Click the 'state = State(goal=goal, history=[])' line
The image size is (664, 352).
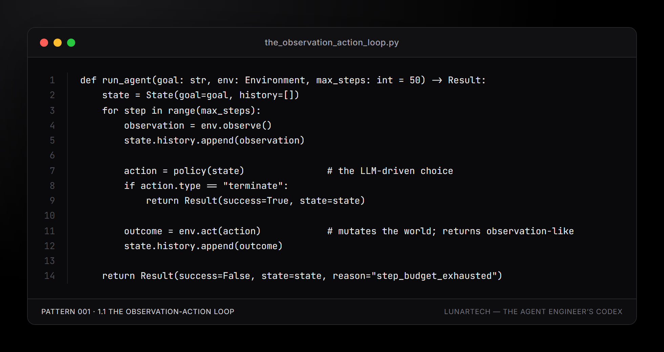pos(201,95)
